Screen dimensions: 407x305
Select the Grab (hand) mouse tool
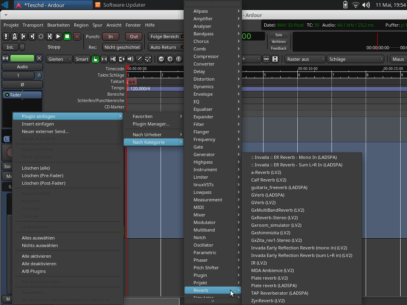point(95,59)
